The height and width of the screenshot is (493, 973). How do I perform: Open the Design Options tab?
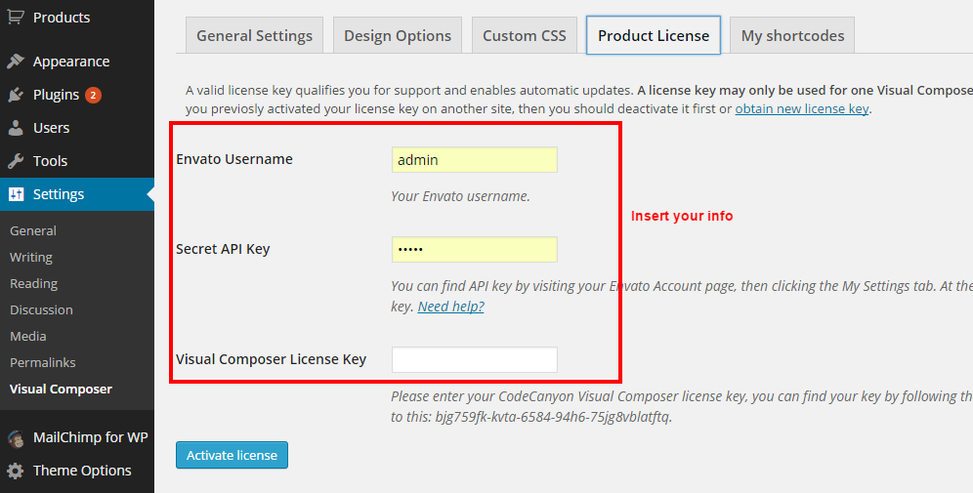pos(398,35)
